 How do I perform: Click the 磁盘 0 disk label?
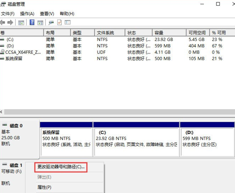(x=16, y=126)
